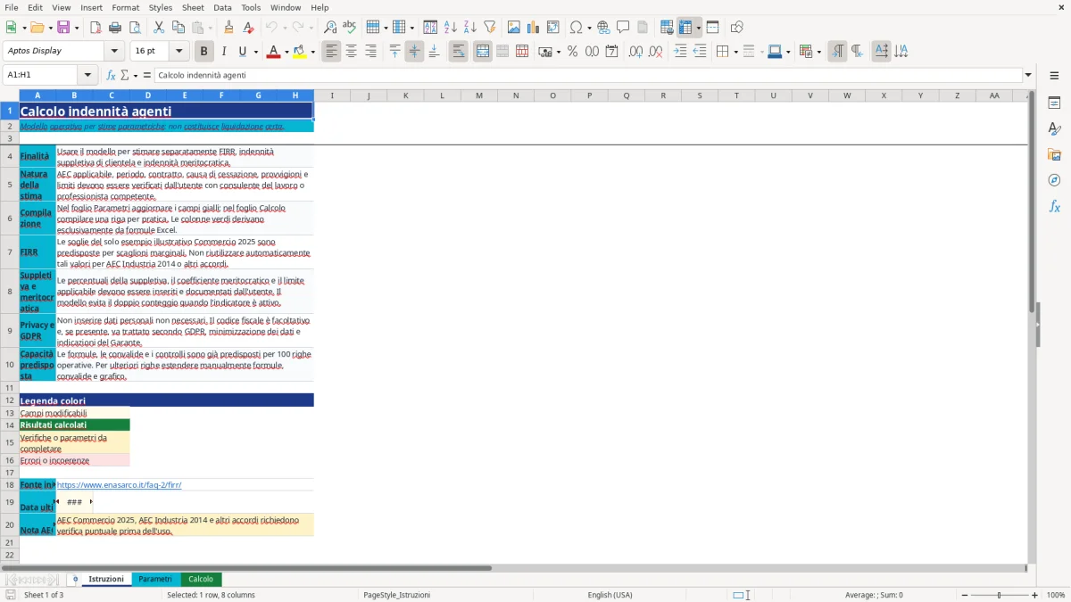Open the Conditional Formatting dropdown arrow
1071x602 pixels.
coord(818,52)
